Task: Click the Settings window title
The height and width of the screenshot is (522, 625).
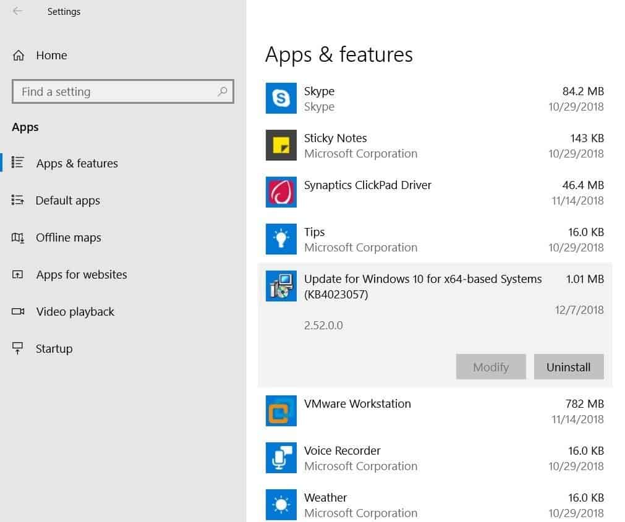Action: pyautogui.click(x=64, y=12)
